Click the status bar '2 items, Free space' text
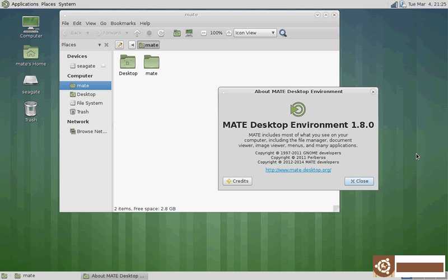This screenshot has width=448, height=280. tap(145, 209)
